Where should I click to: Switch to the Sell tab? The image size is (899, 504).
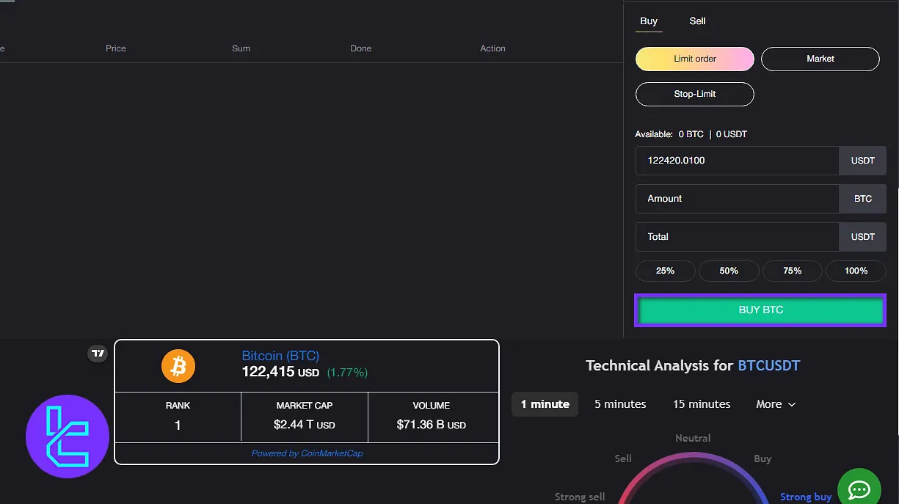click(697, 21)
